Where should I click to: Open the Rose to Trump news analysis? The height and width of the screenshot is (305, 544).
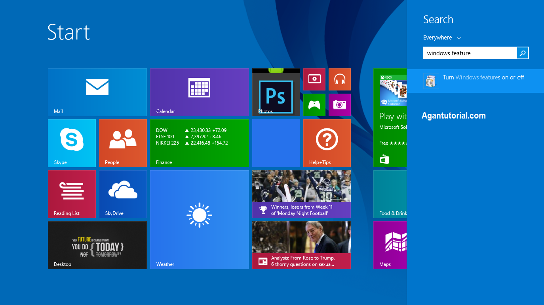click(301, 245)
